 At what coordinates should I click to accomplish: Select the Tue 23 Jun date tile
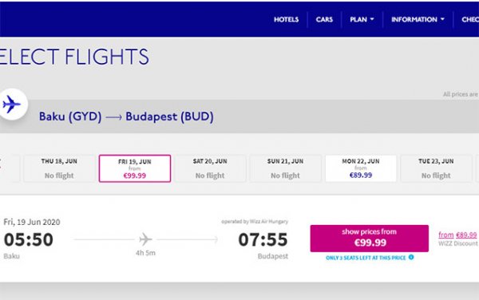click(436, 168)
